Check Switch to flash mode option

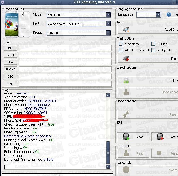click(121, 50)
